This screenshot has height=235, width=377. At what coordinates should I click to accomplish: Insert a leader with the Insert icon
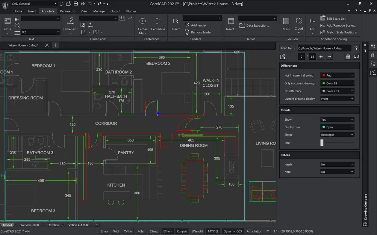pos(176,21)
